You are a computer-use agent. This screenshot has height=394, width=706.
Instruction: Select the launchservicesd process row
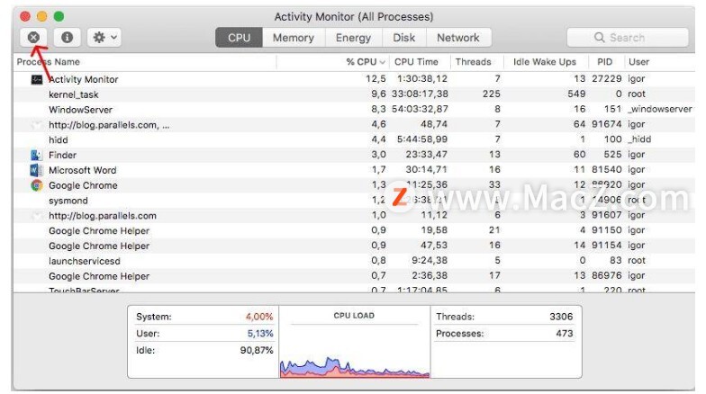[x=354, y=261]
